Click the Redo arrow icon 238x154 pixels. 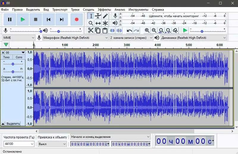click(x=137, y=31)
